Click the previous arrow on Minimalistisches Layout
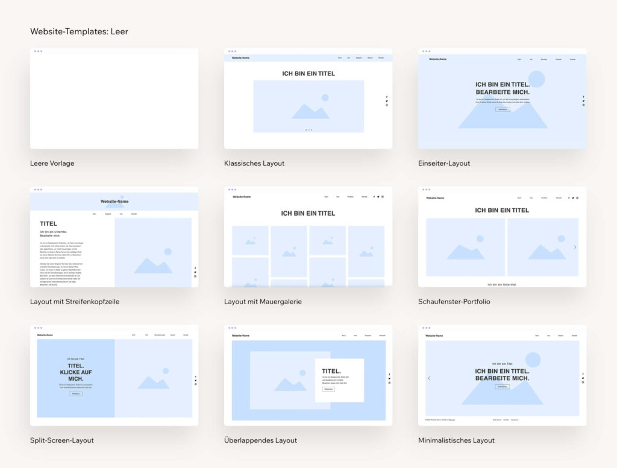 [428, 378]
